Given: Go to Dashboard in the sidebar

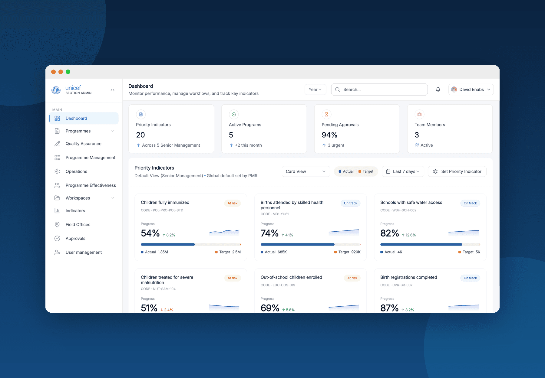Looking at the screenshot, I should (x=84, y=118).
